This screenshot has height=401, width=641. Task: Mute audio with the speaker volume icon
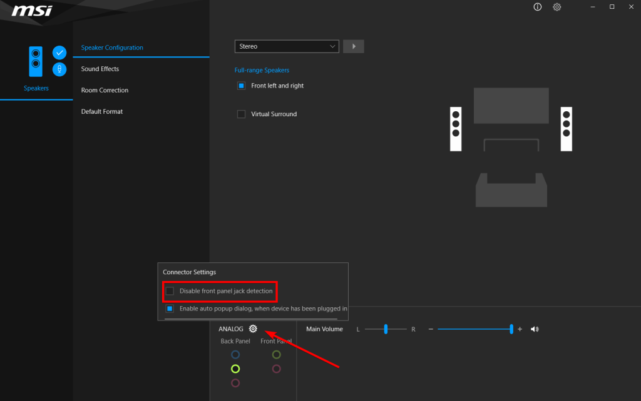[x=535, y=329]
